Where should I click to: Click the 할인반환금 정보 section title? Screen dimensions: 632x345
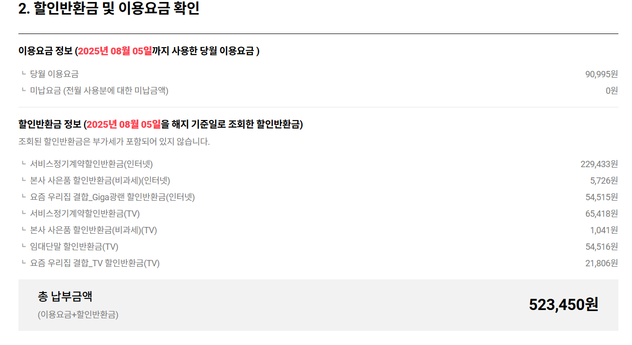161,124
